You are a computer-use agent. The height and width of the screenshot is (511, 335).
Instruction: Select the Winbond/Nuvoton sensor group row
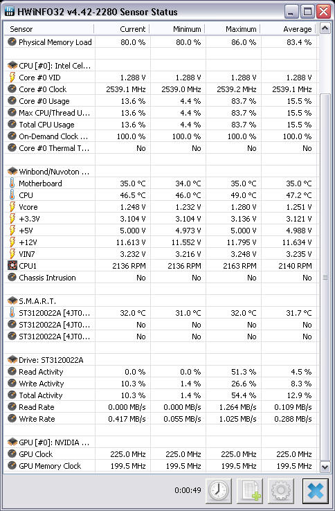click(x=161, y=172)
